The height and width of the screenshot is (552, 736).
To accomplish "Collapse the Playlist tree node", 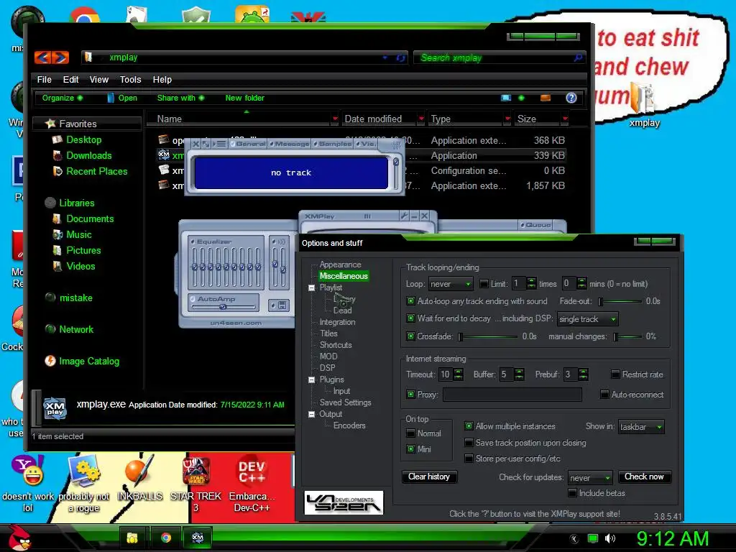I will (x=311, y=287).
